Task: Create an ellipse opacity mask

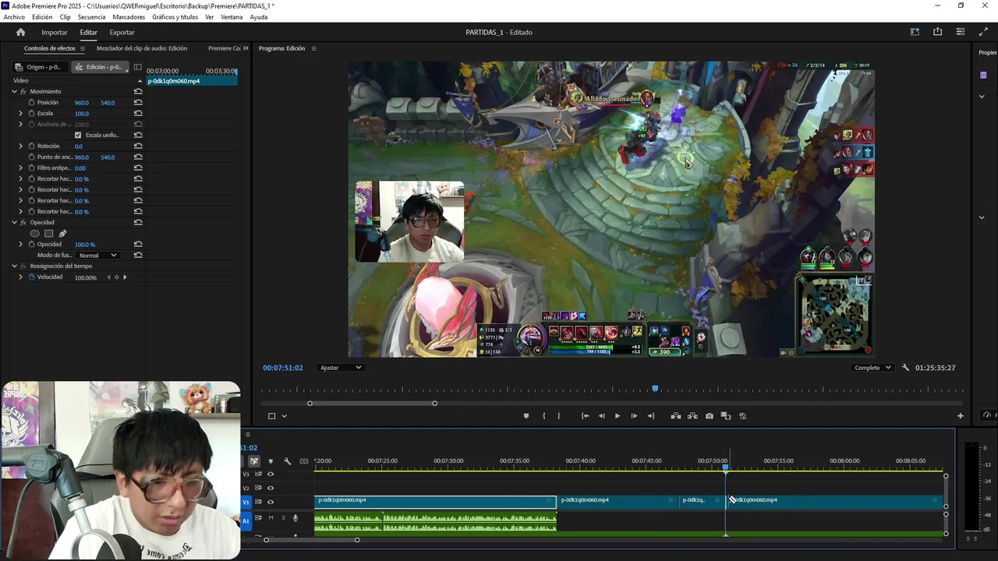Action: [x=34, y=233]
